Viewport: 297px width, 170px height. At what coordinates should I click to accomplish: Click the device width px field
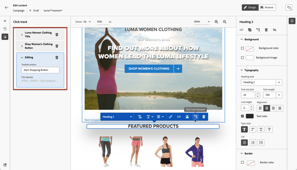(102, 22)
